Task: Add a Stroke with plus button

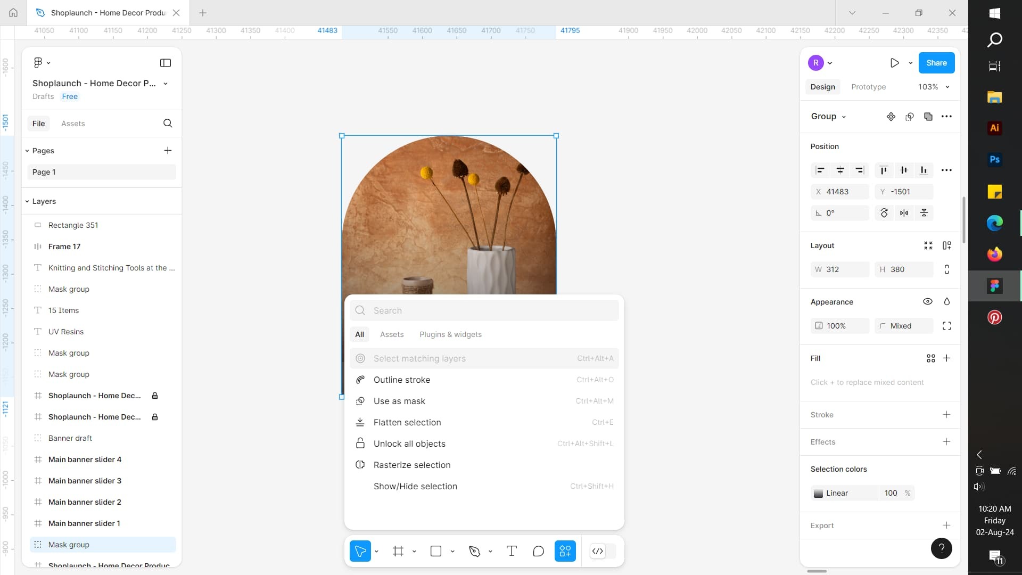Action: click(946, 415)
